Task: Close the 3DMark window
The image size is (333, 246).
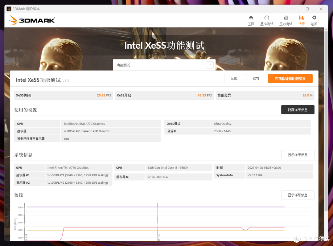Action: 321,9
